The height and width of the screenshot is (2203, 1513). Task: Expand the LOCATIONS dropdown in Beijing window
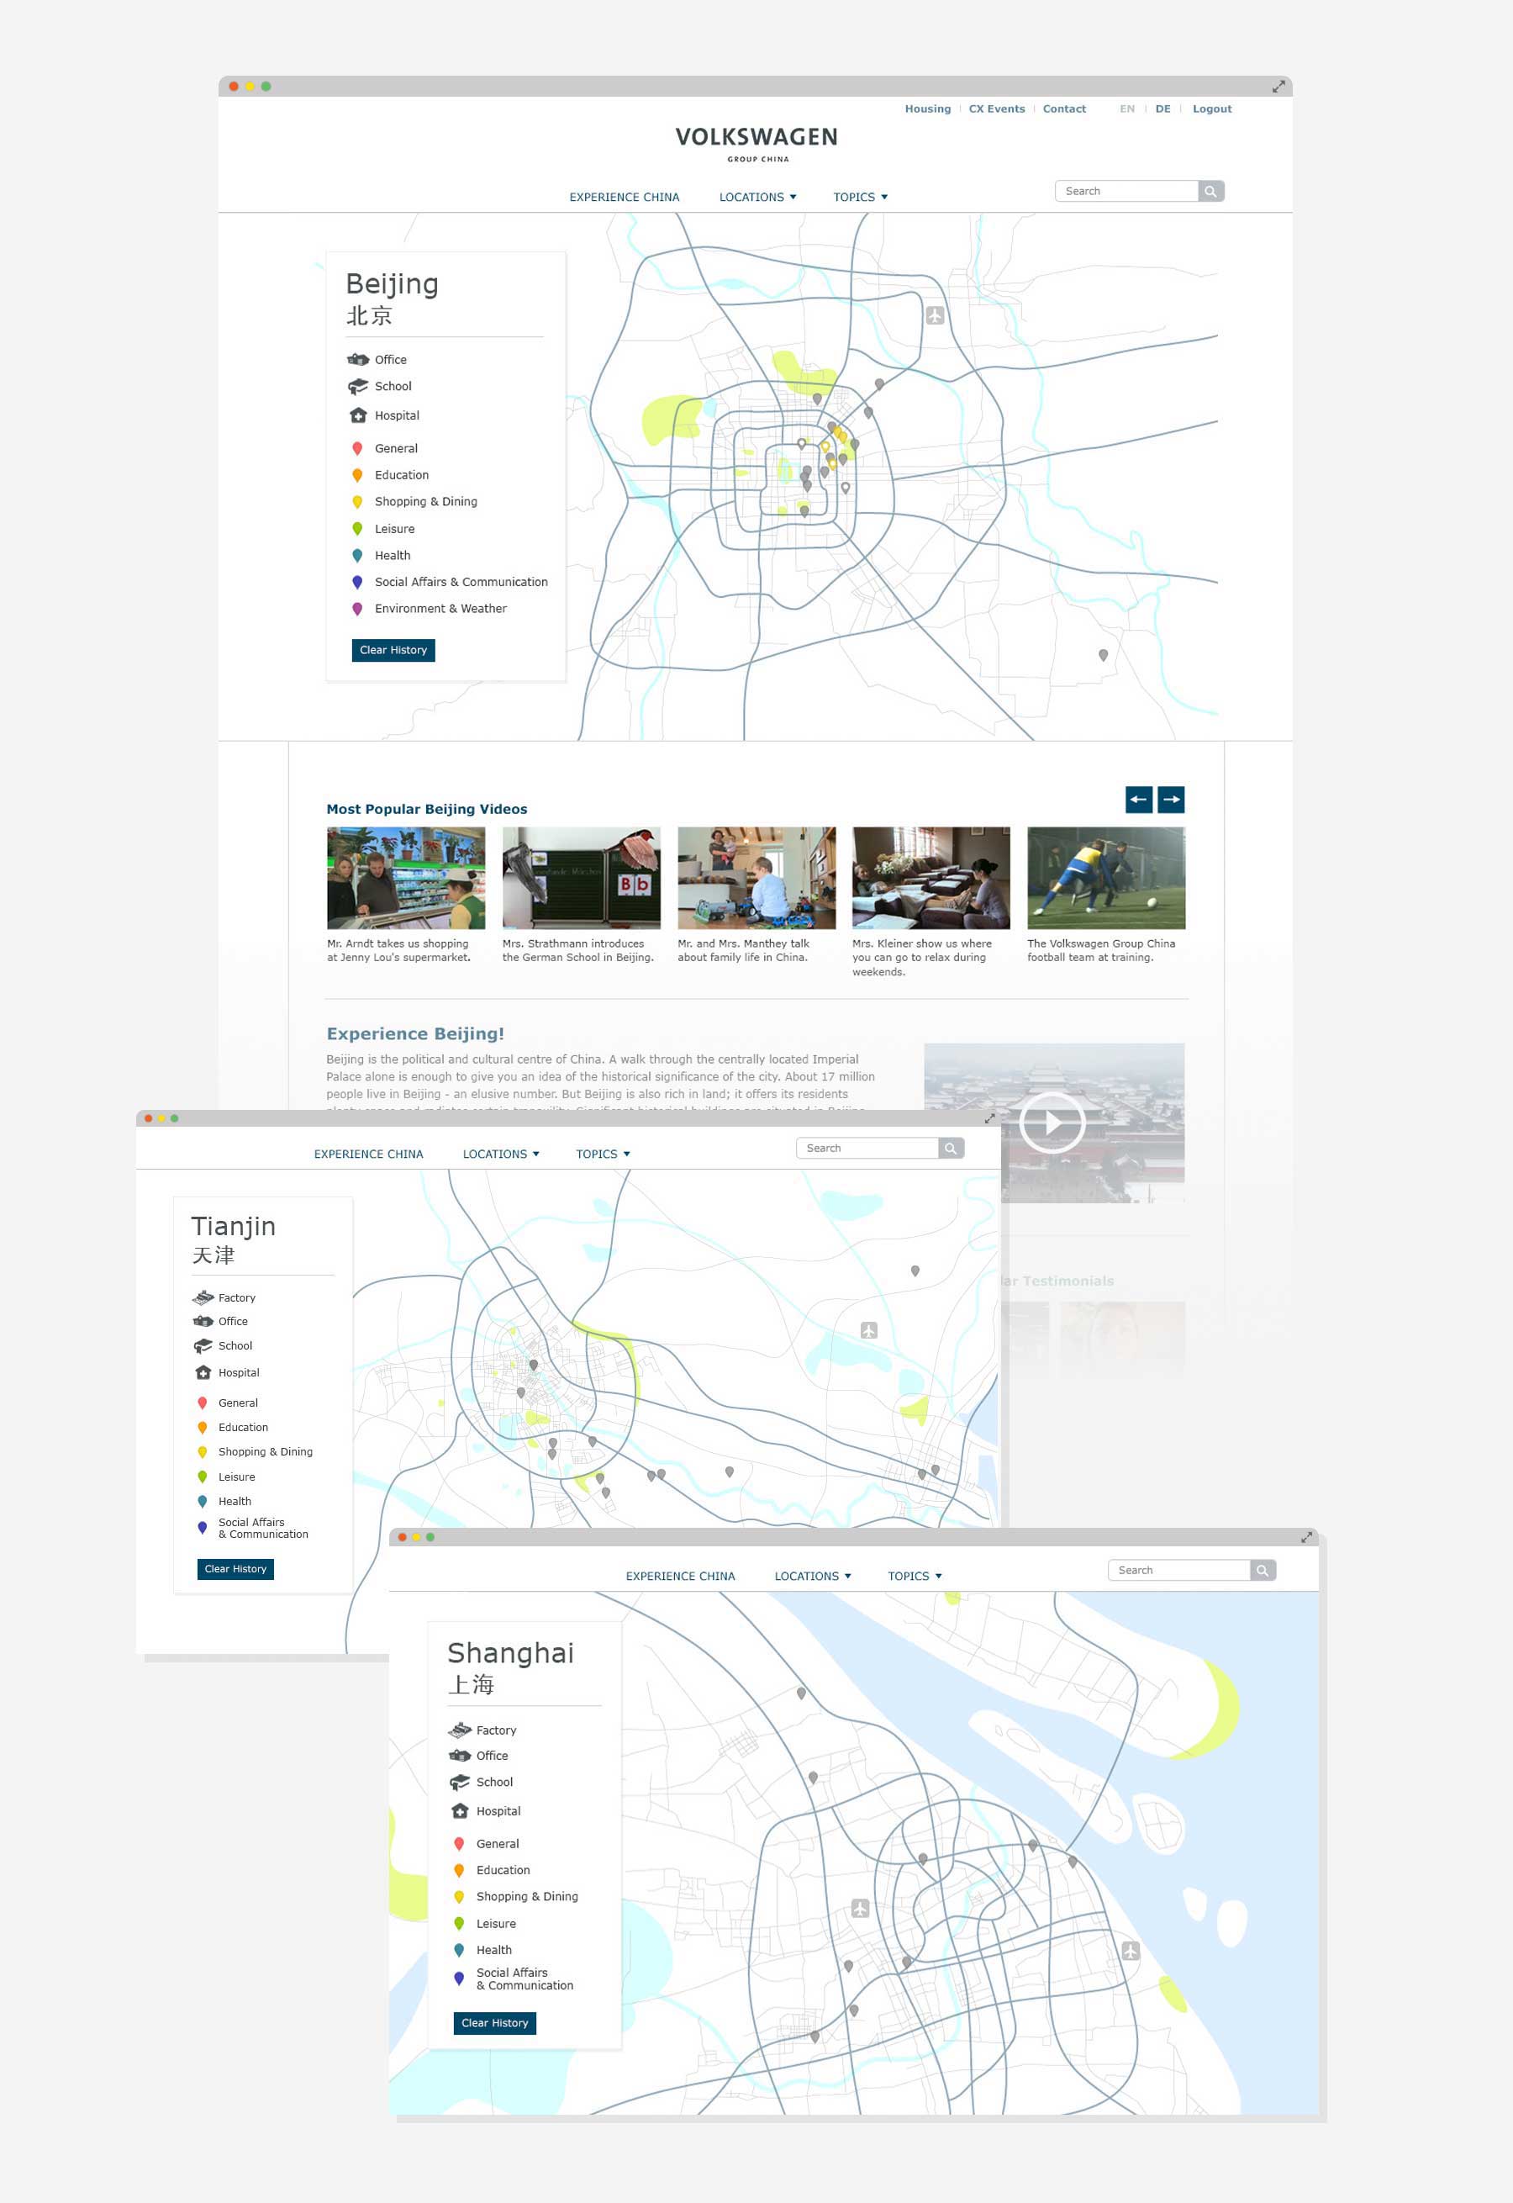click(757, 198)
